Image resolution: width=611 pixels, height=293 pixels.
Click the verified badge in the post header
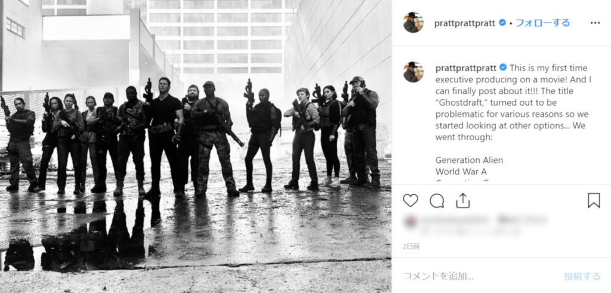click(502, 23)
